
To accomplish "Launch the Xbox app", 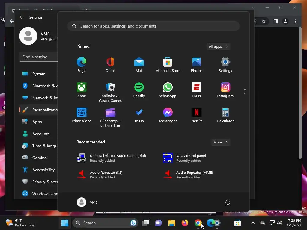I will pyautogui.click(x=82, y=90).
